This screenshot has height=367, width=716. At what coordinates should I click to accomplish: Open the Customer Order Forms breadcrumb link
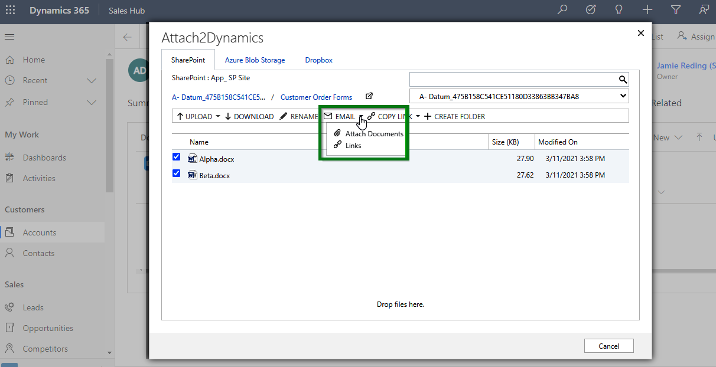[x=316, y=97]
